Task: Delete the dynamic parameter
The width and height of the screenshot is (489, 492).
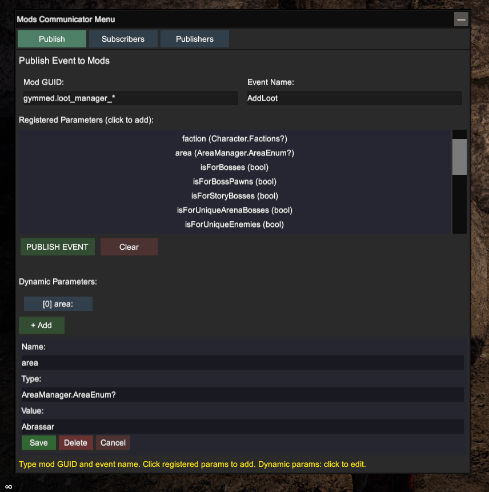Action: 75,443
